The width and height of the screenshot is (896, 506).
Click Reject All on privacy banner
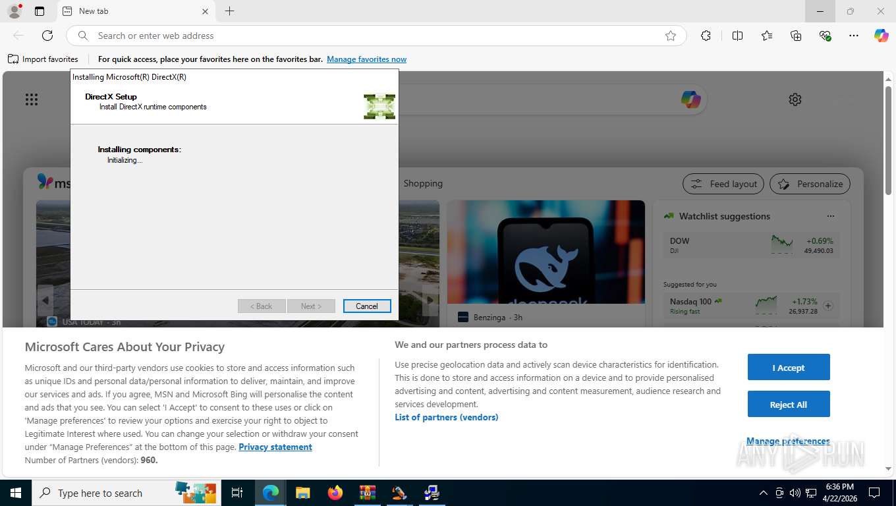[x=789, y=405]
